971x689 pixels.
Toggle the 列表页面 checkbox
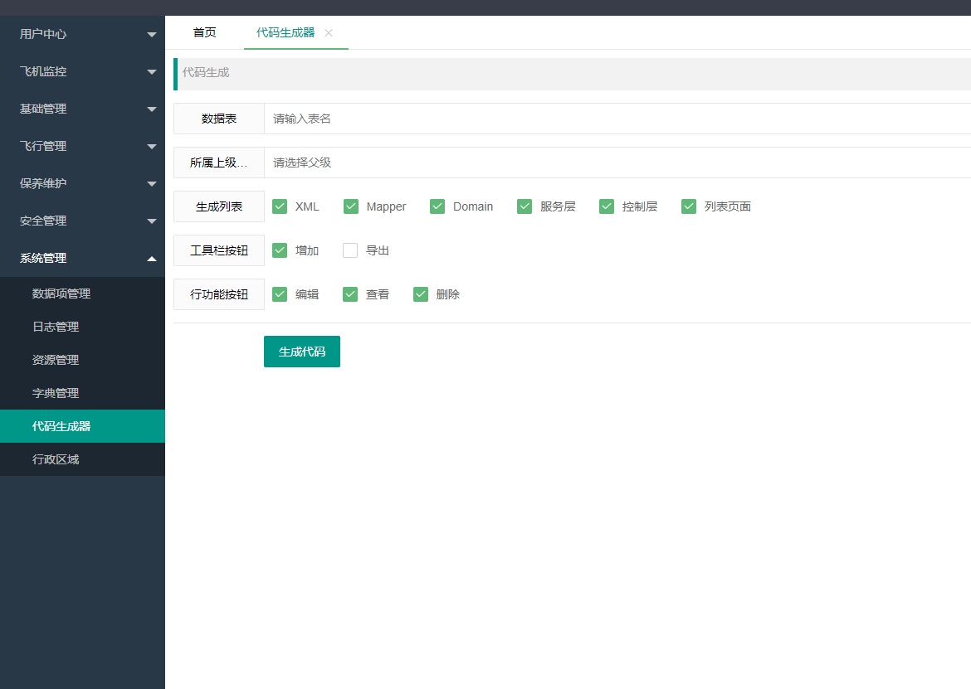tap(689, 206)
